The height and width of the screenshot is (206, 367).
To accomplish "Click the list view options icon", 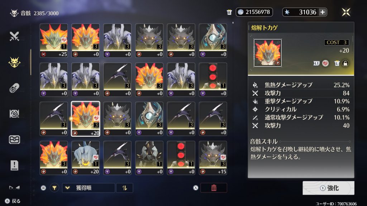I will 43,188.
